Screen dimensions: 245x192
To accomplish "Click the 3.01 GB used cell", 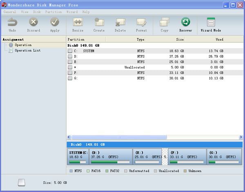I will 217,62.
